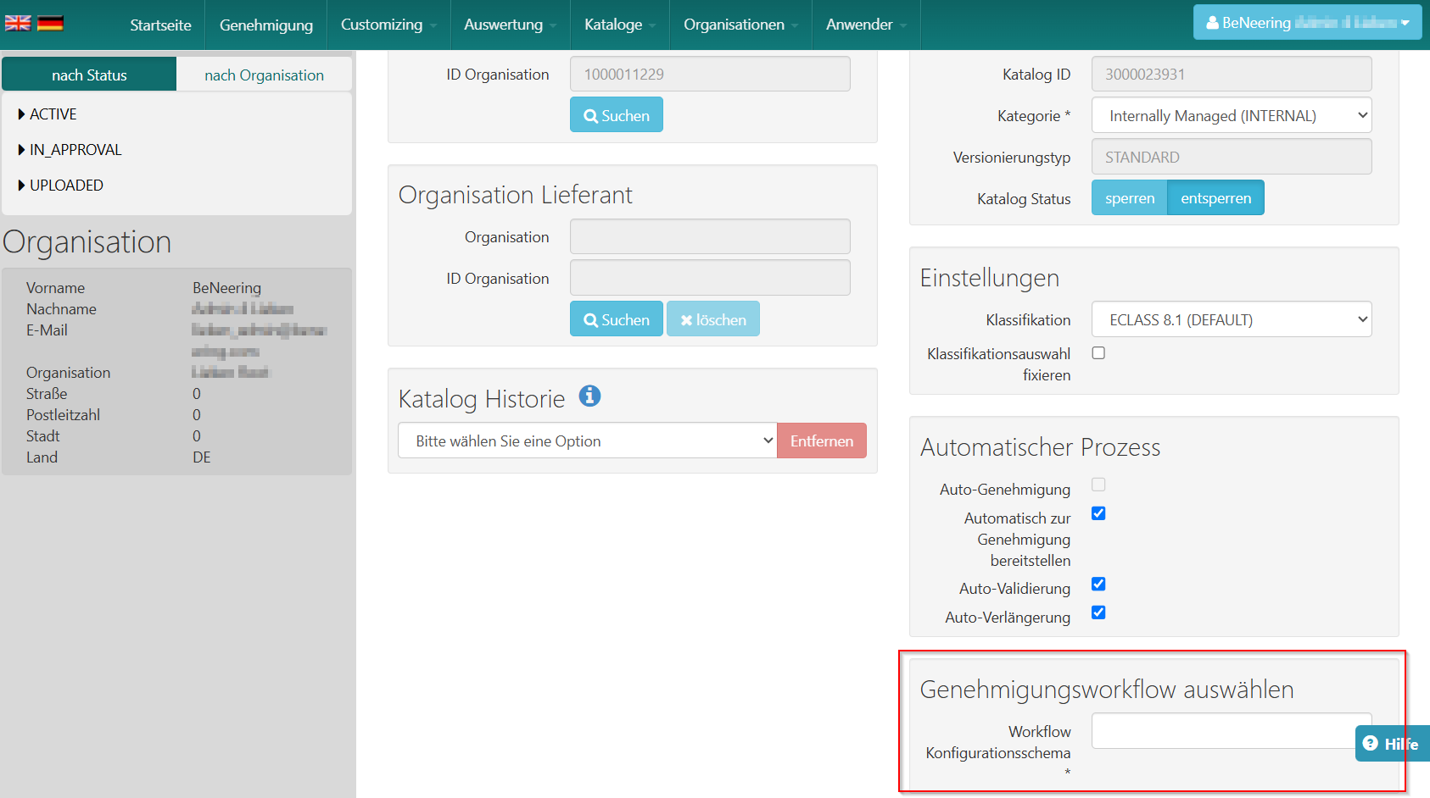Open the Kategorie dropdown
Screen dimensions: 1430x798
[1231, 116]
